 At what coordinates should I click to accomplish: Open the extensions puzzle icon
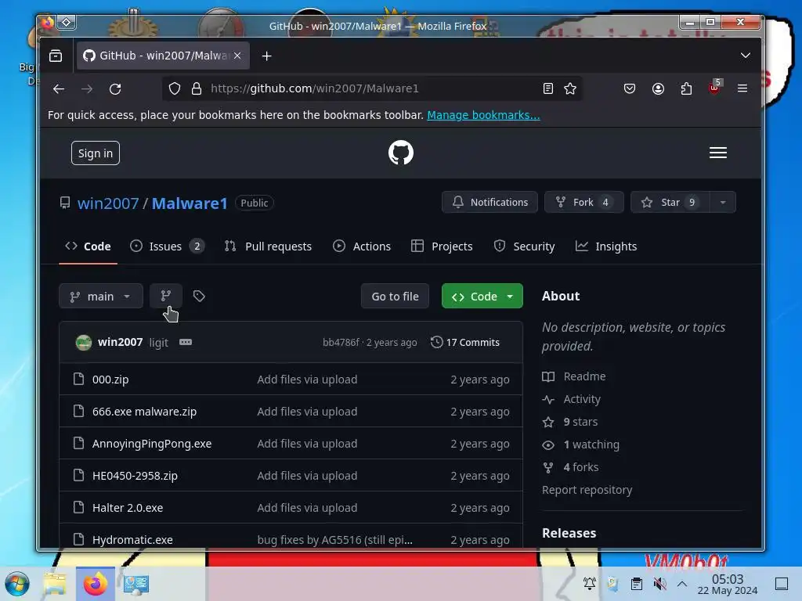(x=686, y=88)
